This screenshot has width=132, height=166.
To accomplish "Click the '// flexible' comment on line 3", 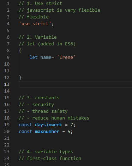I will (34, 17).
